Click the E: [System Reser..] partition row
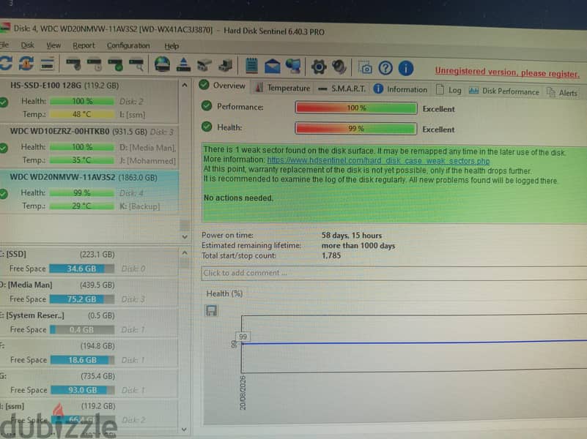Viewport: 587px width, 439px height. tap(89, 322)
